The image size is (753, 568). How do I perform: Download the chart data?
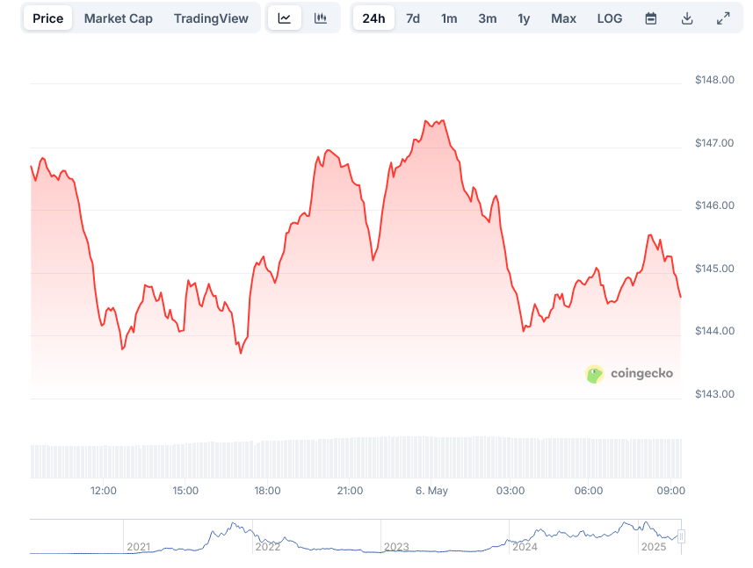[687, 18]
